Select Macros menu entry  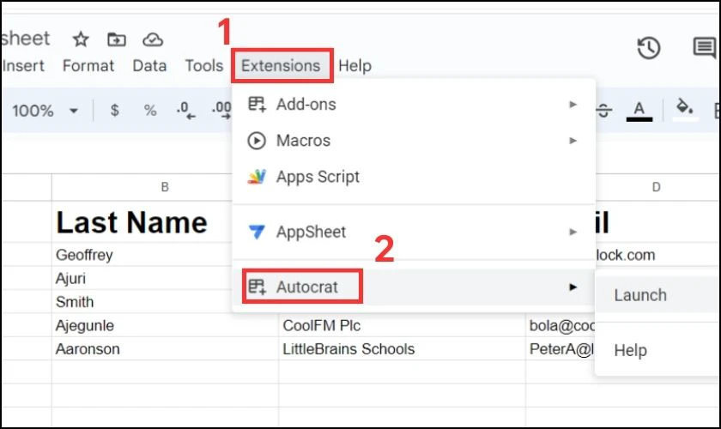[414, 140]
